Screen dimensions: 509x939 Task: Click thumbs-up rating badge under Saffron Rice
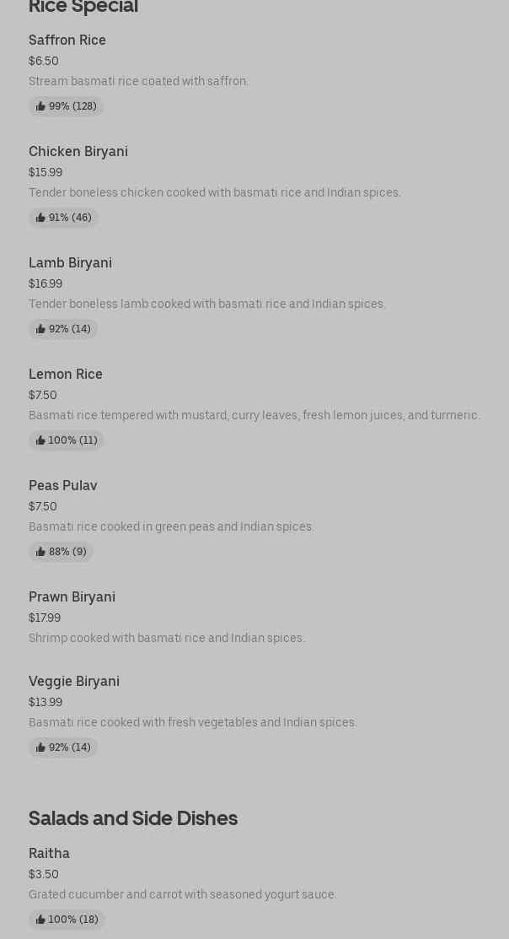point(66,106)
